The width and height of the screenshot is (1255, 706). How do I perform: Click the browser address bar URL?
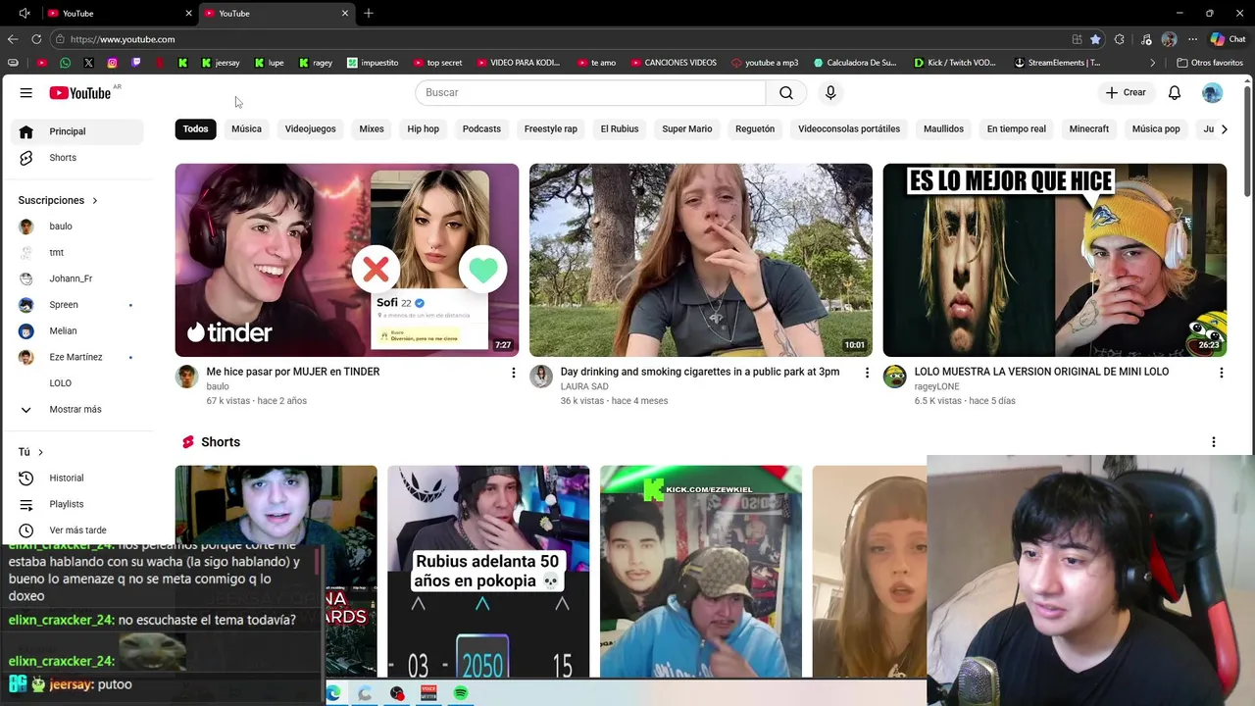pos(123,39)
